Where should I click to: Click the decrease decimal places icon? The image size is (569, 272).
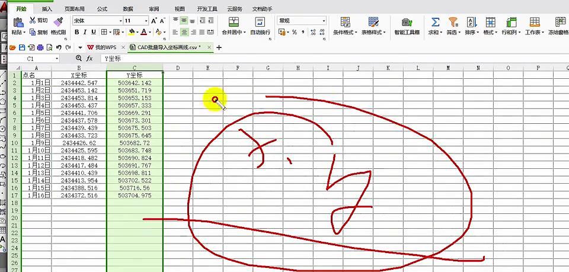click(x=322, y=32)
